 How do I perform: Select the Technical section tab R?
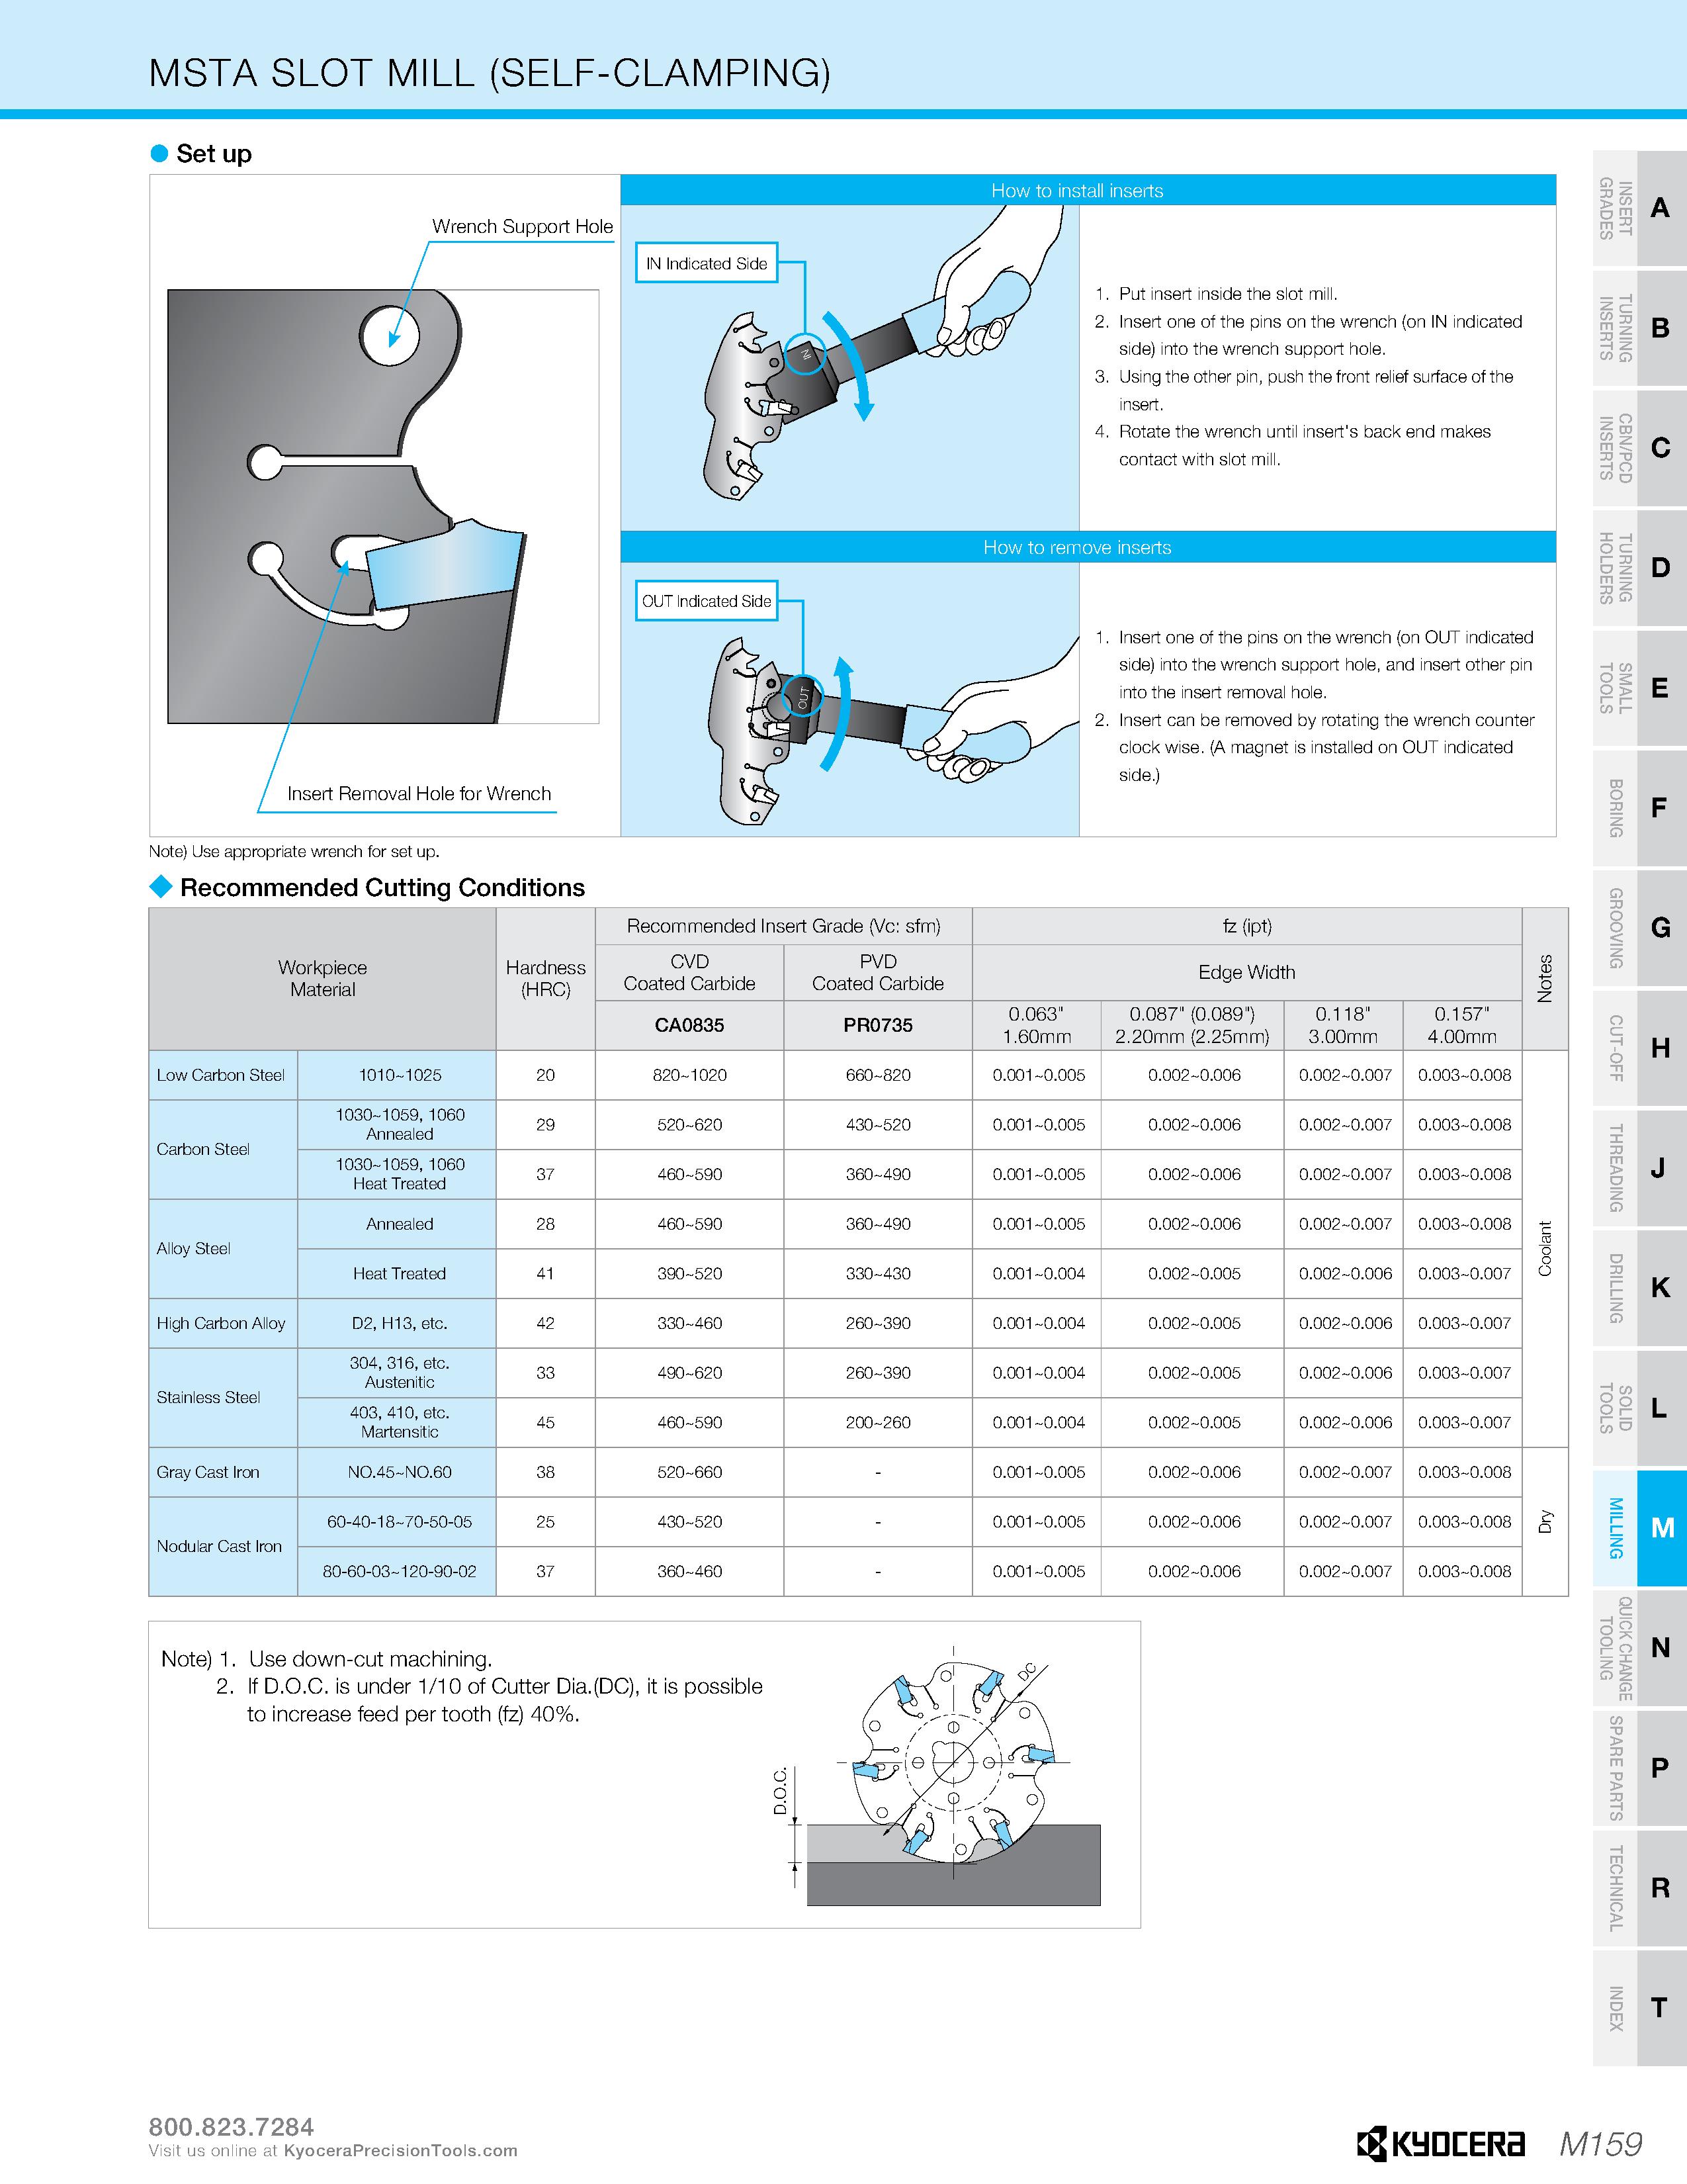click(x=1639, y=1888)
